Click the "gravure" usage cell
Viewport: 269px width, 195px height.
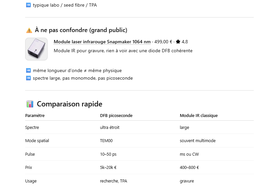coord(187,181)
